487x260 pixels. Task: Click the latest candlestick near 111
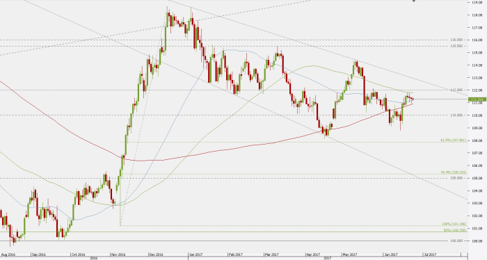pos(413,99)
